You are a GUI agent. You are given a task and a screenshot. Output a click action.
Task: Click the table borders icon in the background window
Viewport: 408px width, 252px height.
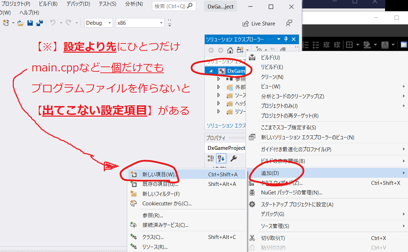click(350, 45)
